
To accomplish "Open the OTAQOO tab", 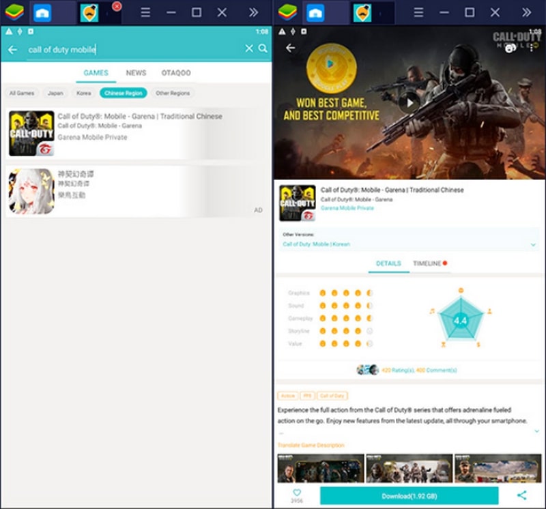I will point(176,73).
